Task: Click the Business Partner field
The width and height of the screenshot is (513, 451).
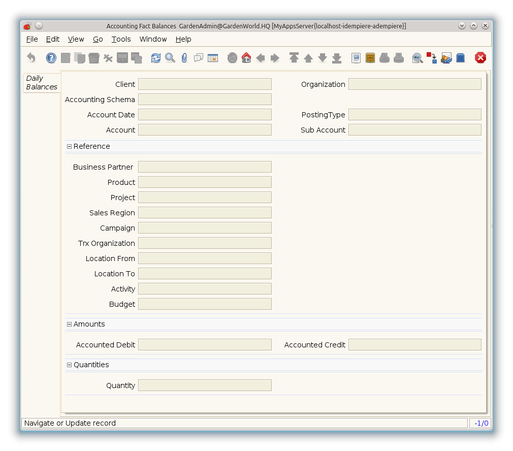Action: tap(205, 167)
